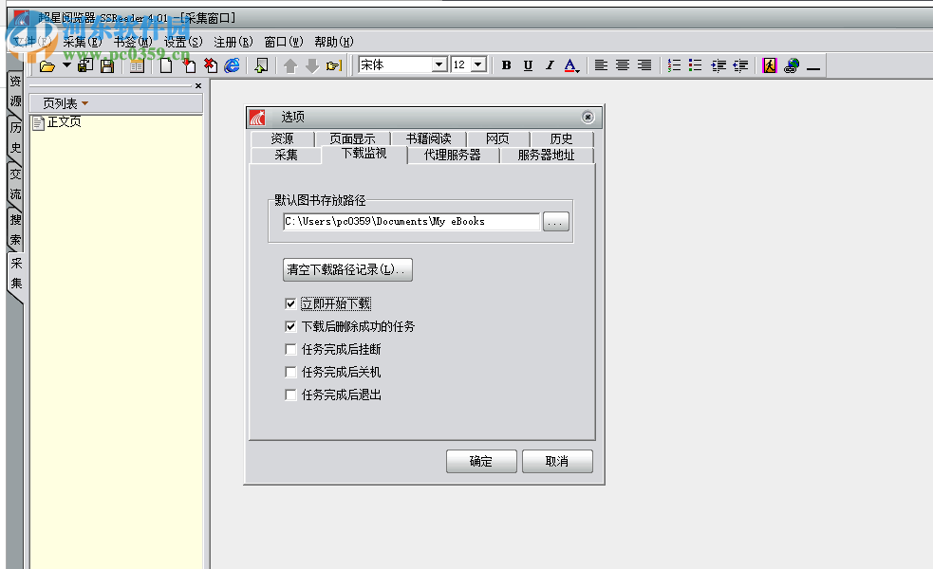Uncheck 下载后删除成功的任务 checkbox
Screen dimensions: 933x569
pyautogui.click(x=290, y=326)
